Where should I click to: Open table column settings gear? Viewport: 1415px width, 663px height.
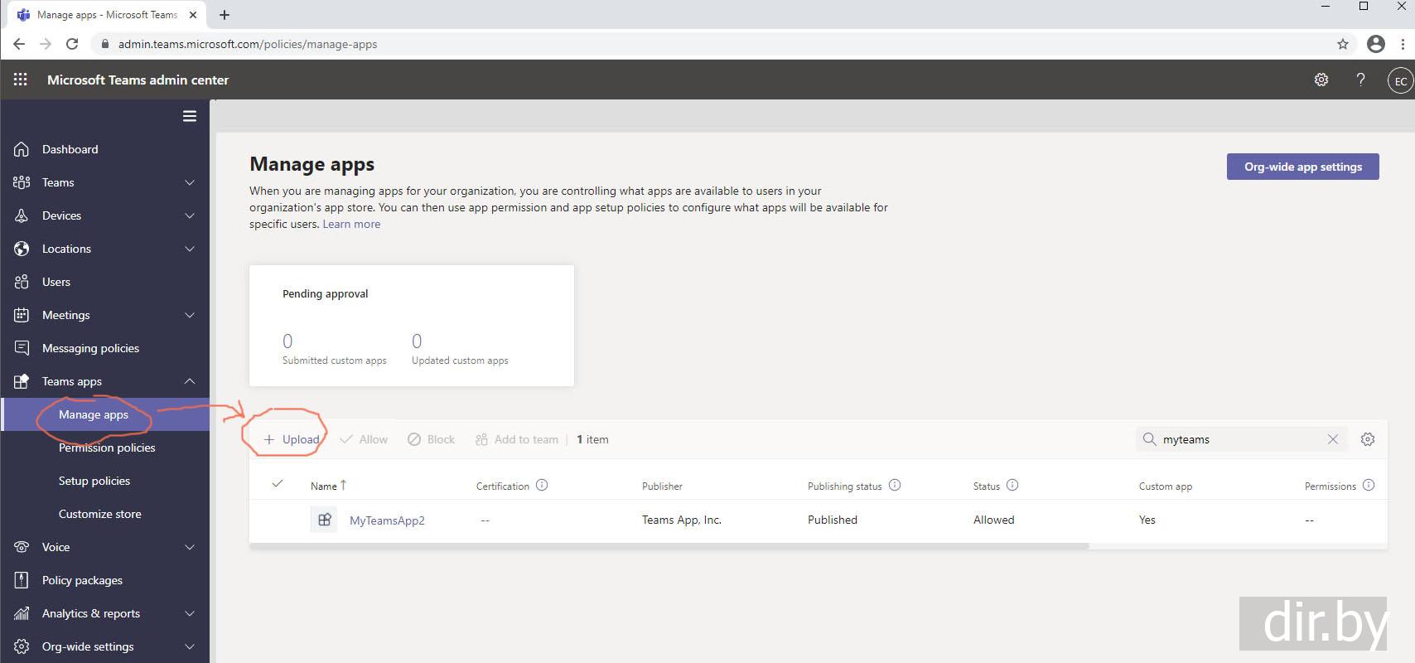(1368, 439)
